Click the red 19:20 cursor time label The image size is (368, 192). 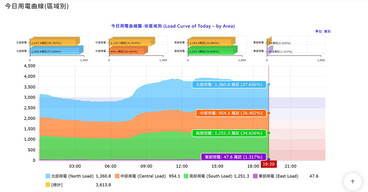[x=268, y=164]
